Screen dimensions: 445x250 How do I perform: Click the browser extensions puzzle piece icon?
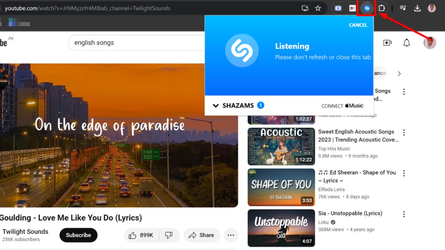point(381,8)
